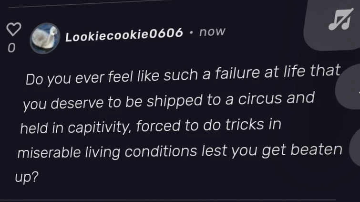Click the dot separator after the username
This screenshot has width=360, height=202.
pos(192,32)
